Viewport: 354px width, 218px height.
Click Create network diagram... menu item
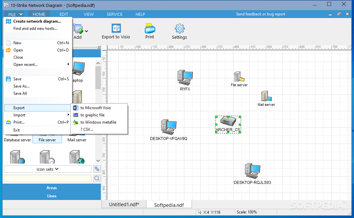pyautogui.click(x=38, y=21)
